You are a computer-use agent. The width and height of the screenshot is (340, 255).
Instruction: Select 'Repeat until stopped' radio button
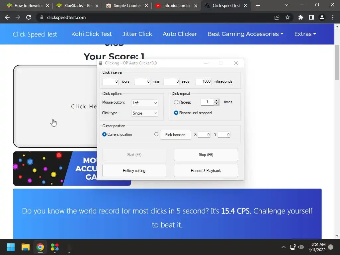[x=176, y=113]
